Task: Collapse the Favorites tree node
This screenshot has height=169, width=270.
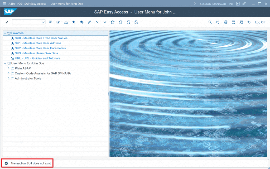Action: 5,33
